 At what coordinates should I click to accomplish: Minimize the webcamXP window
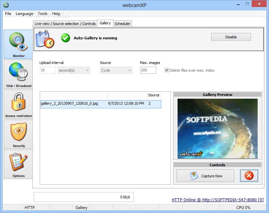[x=238, y=4]
